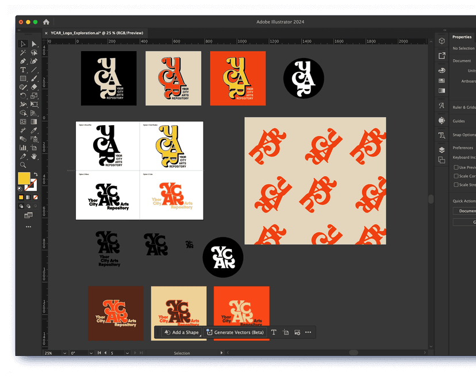Select the Line Segment tool
476x383 pixels.
tap(34, 69)
